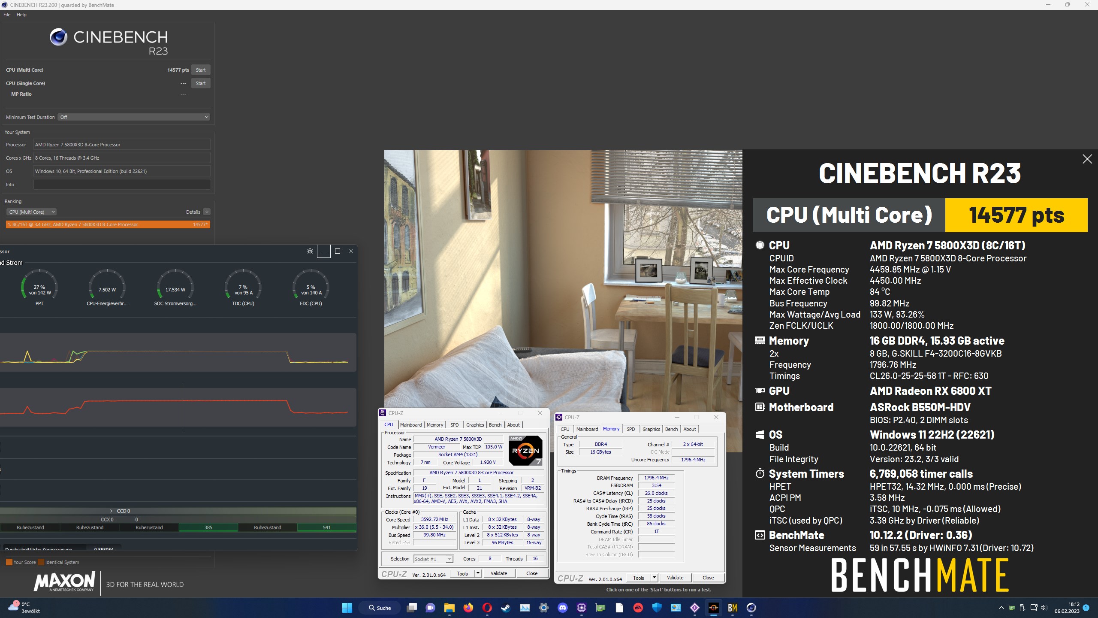The image size is (1098, 618).
Task: Open Task View from the taskbar
Action: (x=412, y=608)
